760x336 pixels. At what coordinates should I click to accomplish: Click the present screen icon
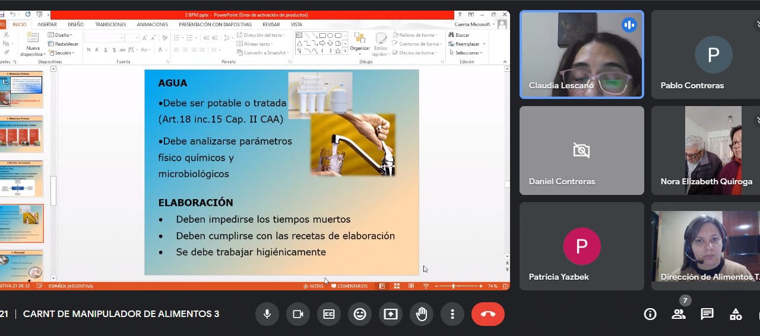pyautogui.click(x=391, y=314)
